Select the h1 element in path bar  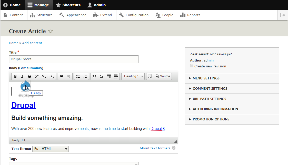pos(23,140)
